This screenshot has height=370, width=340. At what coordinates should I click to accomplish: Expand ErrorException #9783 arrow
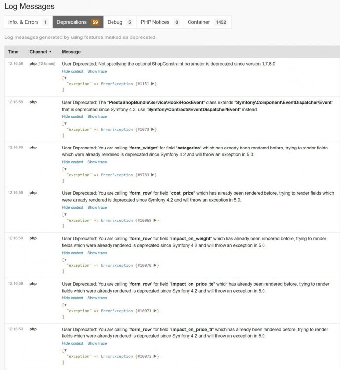pyautogui.click(x=153, y=175)
